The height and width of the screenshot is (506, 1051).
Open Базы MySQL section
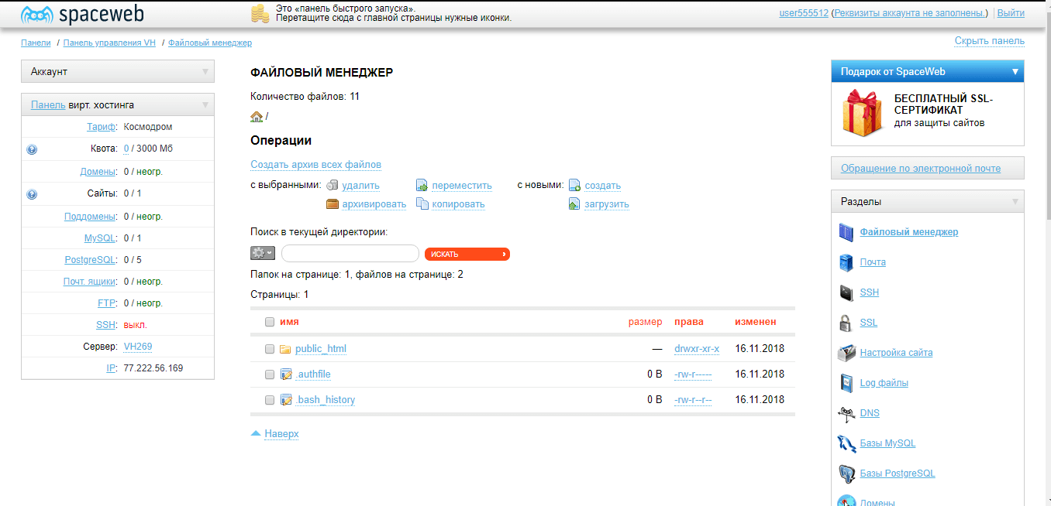[x=887, y=443]
